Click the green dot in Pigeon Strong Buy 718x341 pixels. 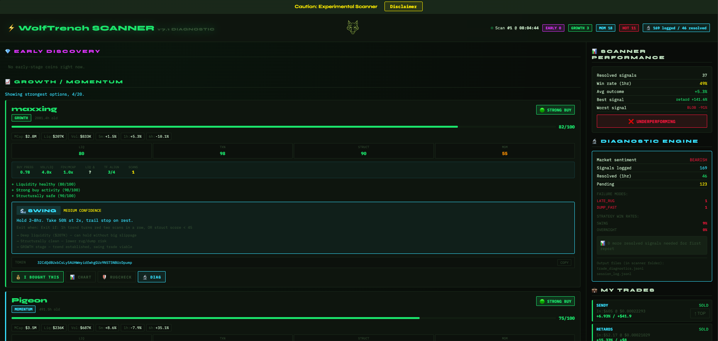pos(542,301)
